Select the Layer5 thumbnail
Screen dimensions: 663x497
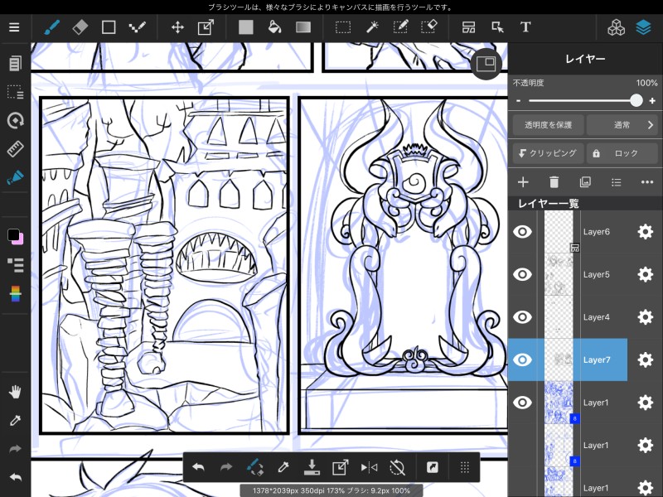pos(559,274)
